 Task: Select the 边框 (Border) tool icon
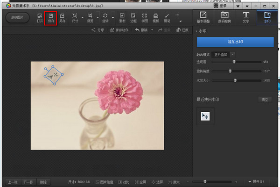(x=133, y=17)
